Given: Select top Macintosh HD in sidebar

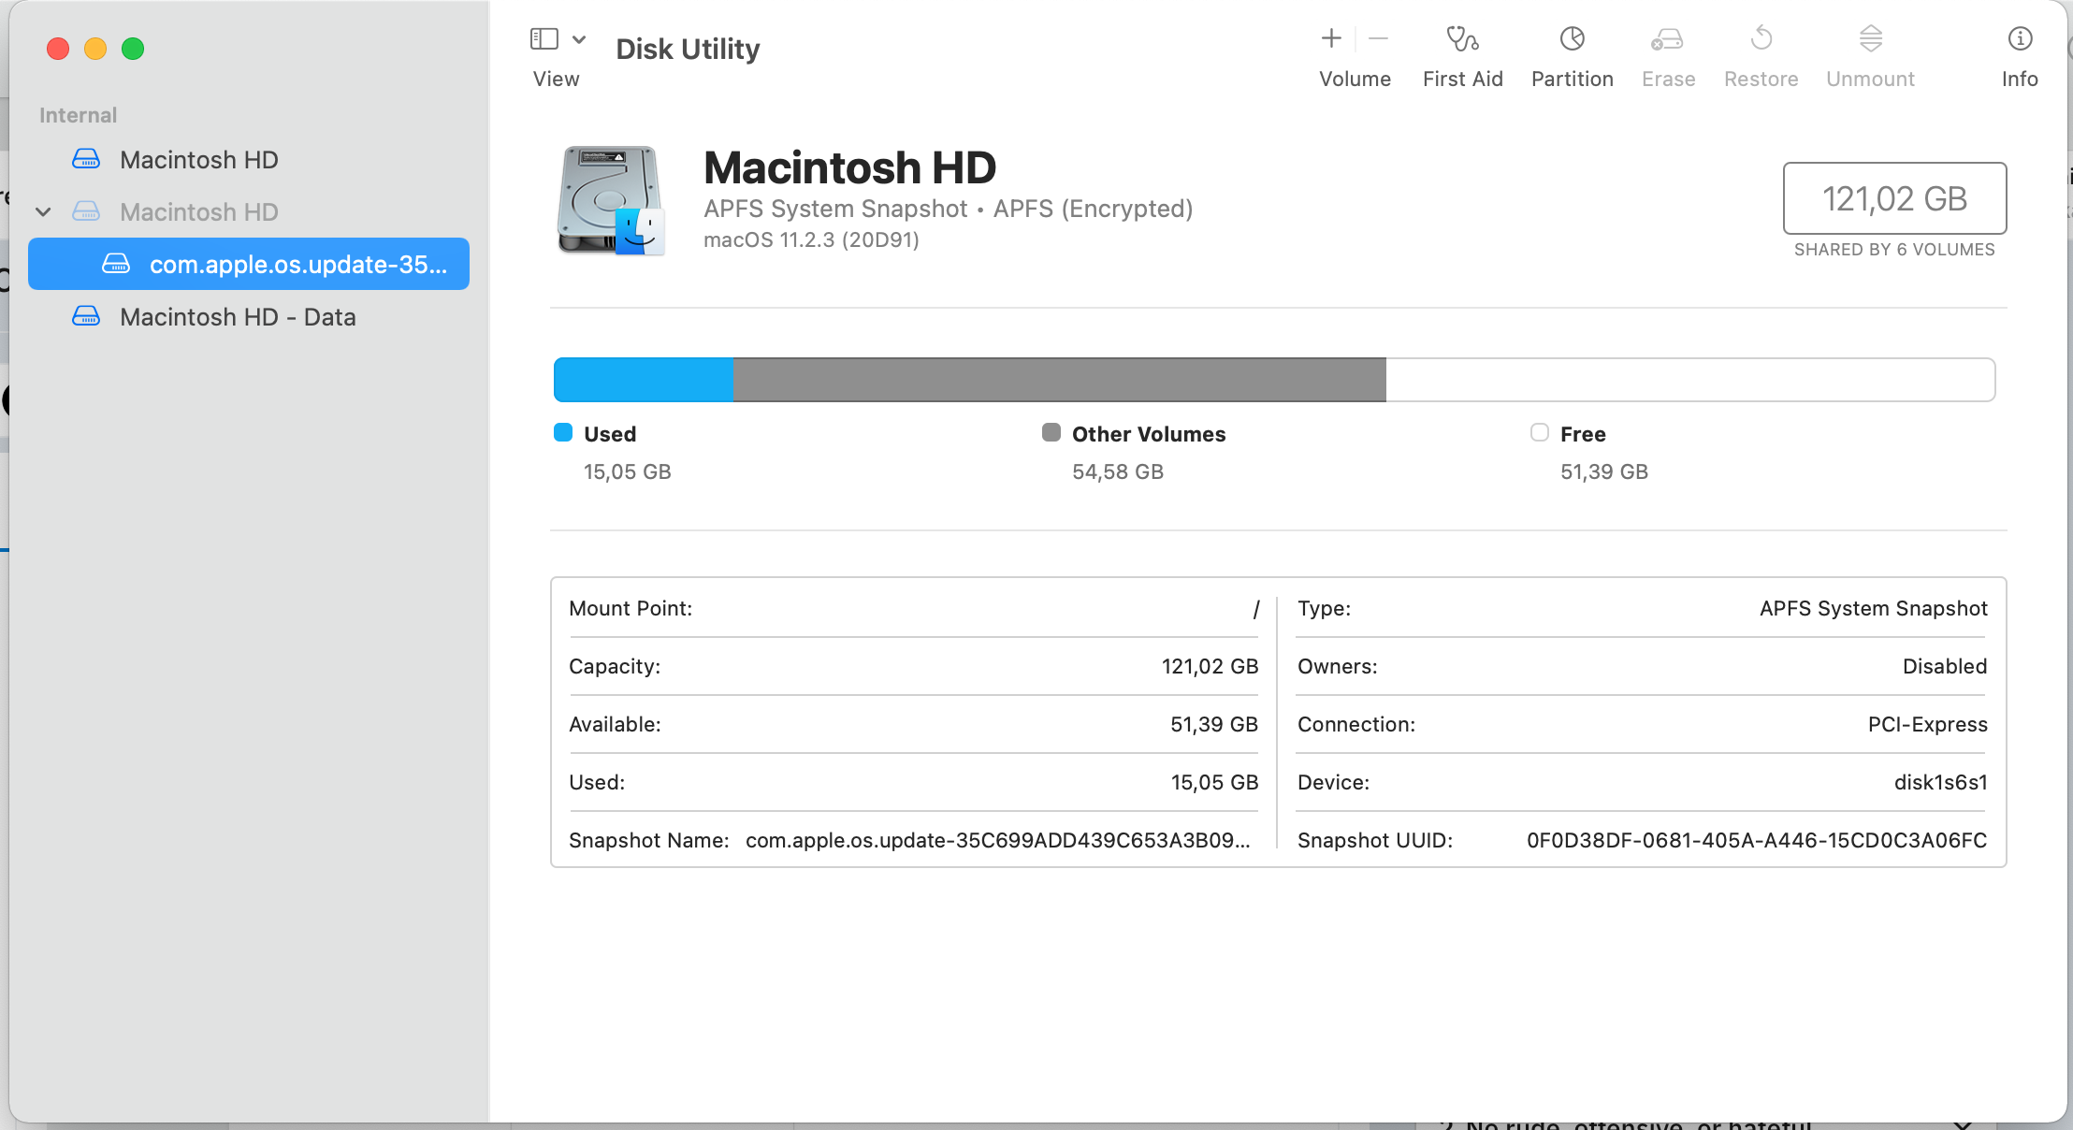Looking at the screenshot, I should click(198, 160).
